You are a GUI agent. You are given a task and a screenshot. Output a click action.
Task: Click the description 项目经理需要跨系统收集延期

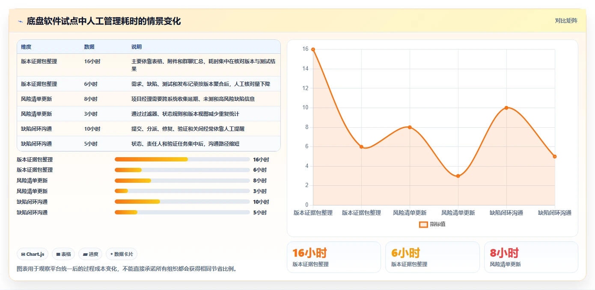[193, 99]
